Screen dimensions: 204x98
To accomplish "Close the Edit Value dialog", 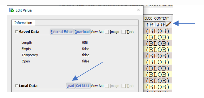I will point(138,10).
